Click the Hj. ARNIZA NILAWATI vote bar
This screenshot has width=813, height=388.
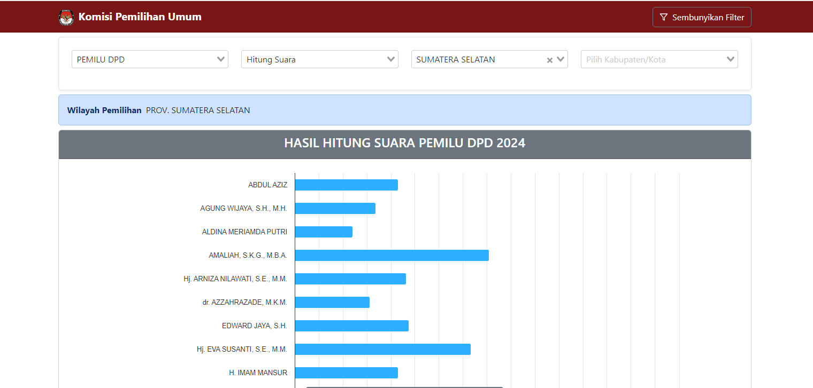[x=350, y=279]
